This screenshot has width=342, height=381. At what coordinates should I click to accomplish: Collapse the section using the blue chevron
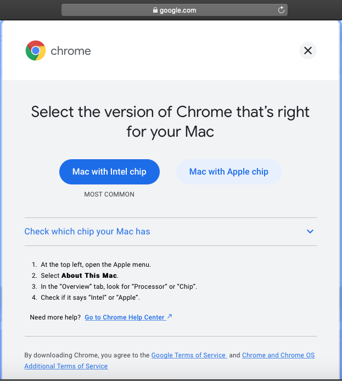pyautogui.click(x=310, y=231)
